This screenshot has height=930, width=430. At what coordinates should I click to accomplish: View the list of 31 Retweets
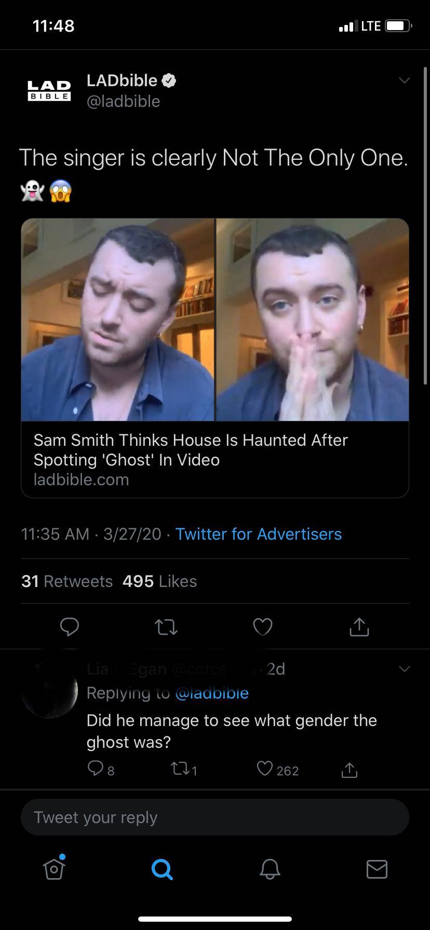tap(67, 581)
